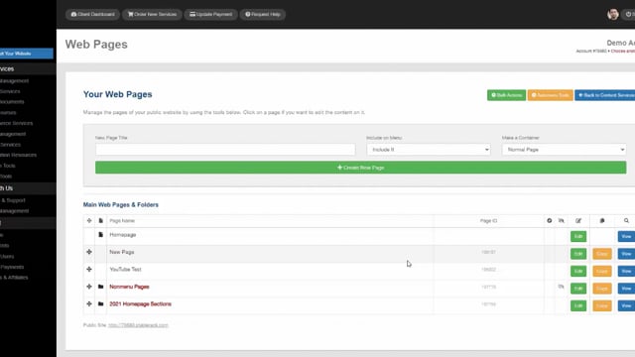Click the folder icon beside Nonmenu Pages
The height and width of the screenshot is (357, 635).
[x=101, y=287]
